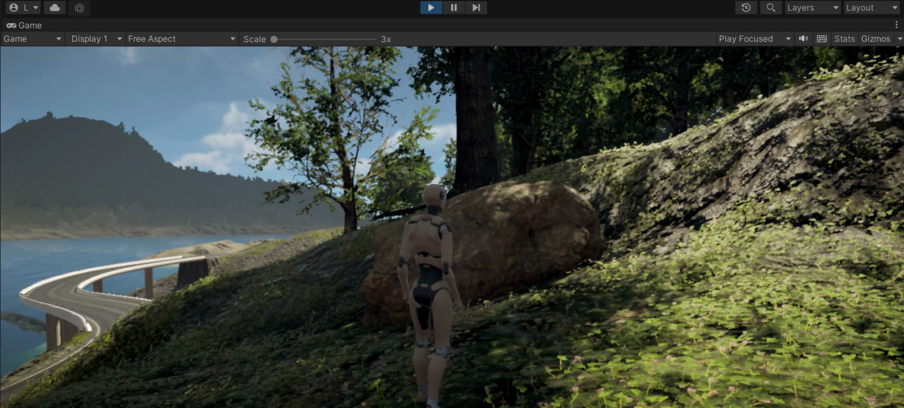Open the Display 1 dropdown
904x408 pixels.
(96, 39)
